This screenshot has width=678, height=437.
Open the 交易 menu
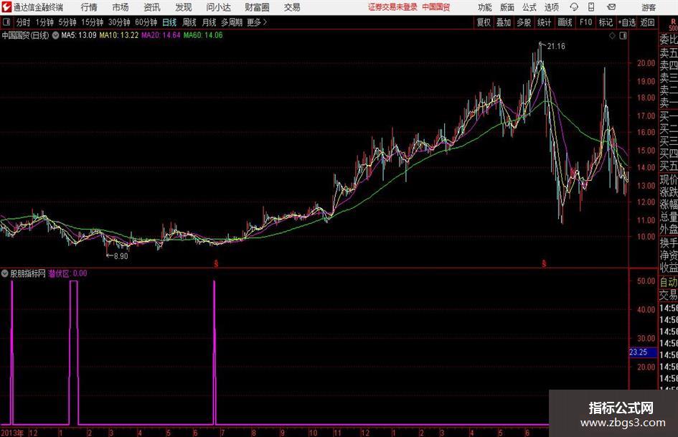[x=292, y=7]
